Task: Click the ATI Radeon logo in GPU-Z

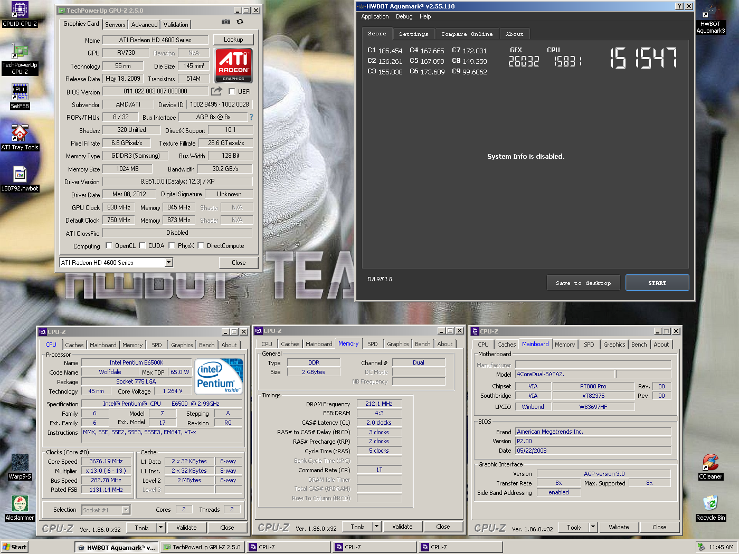Action: tap(234, 65)
